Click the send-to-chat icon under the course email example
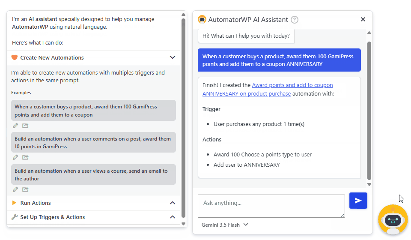 [25, 189]
